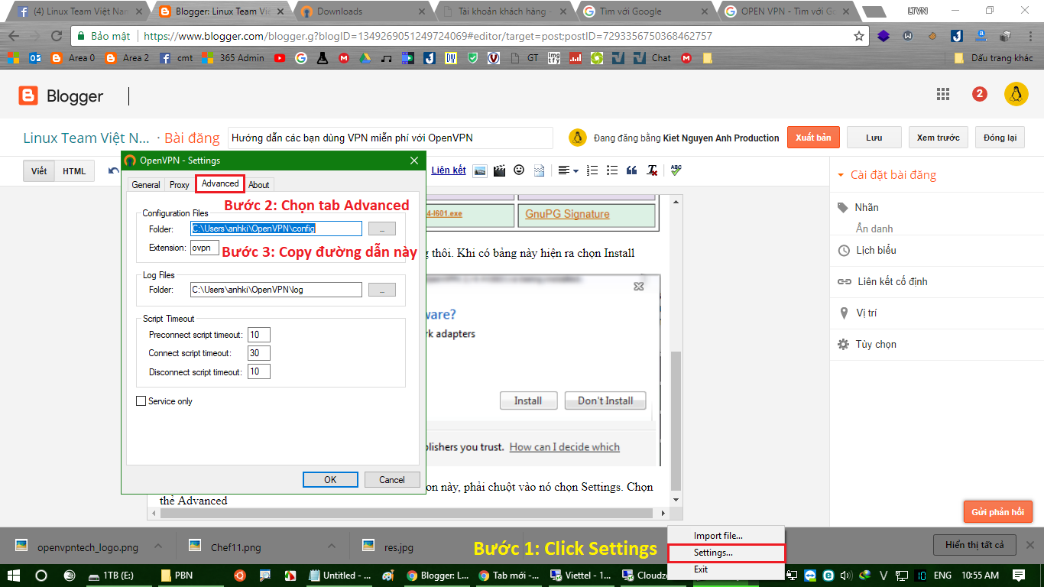The width and height of the screenshot is (1044, 587).
Task: Insert a jump break in the post
Action: 540,170
